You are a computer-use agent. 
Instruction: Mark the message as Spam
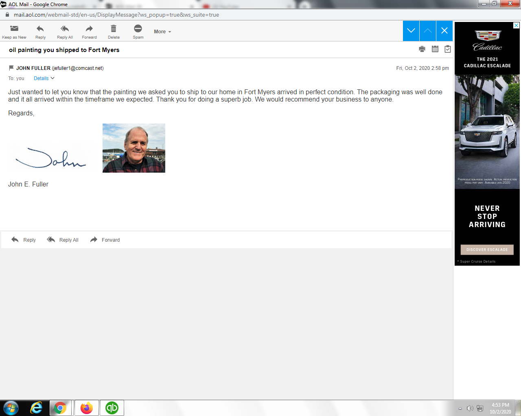pos(138,29)
